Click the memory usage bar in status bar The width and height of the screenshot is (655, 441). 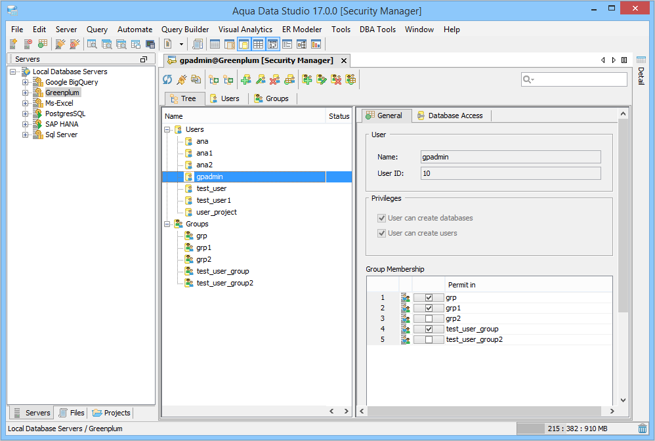[x=575, y=429]
